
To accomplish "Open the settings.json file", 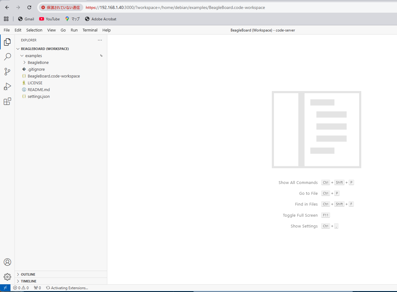I will click(x=61, y=96).
